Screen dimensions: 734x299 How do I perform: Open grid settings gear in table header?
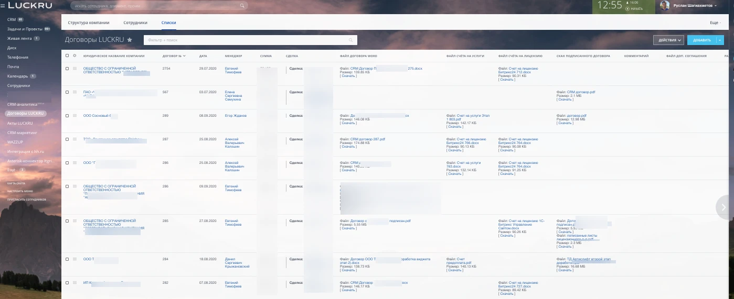(75, 56)
